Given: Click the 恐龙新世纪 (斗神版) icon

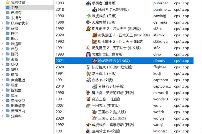Looking at the screenshot, I should click(94, 61).
